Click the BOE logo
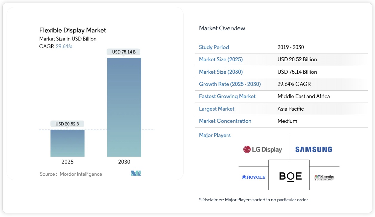375x217 pixels. coord(290,176)
